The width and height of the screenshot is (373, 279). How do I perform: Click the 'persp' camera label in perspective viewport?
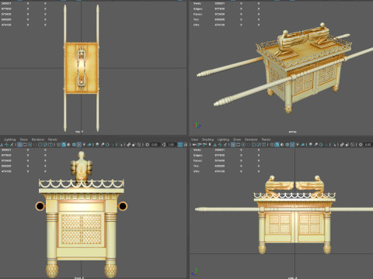coord(292,132)
